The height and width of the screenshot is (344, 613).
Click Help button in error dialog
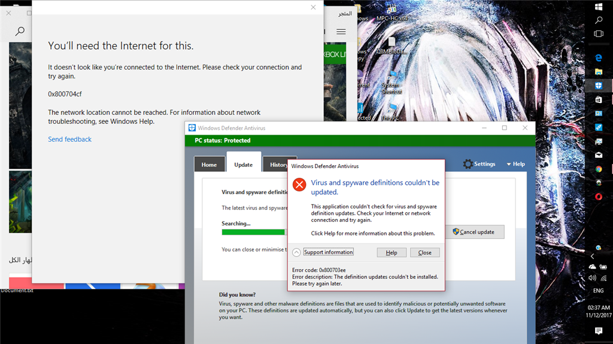coord(392,252)
